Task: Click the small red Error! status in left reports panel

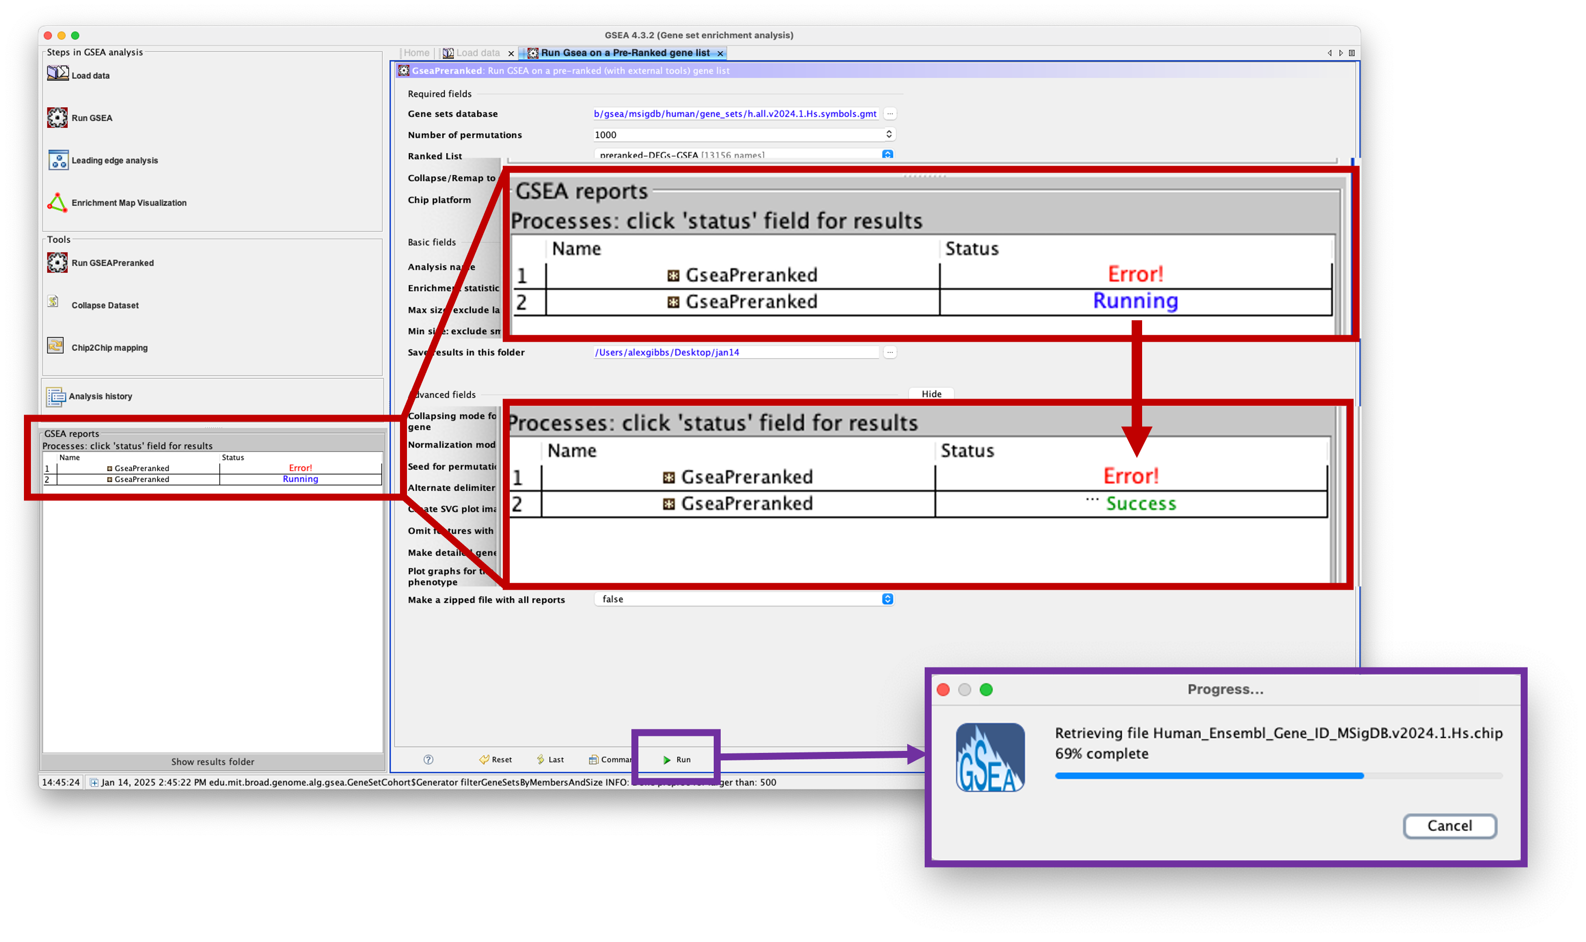Action: click(x=300, y=468)
